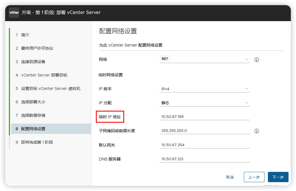This screenshot has width=296, height=191.
Task: Click the IP 版本 label
Action: [105, 89]
